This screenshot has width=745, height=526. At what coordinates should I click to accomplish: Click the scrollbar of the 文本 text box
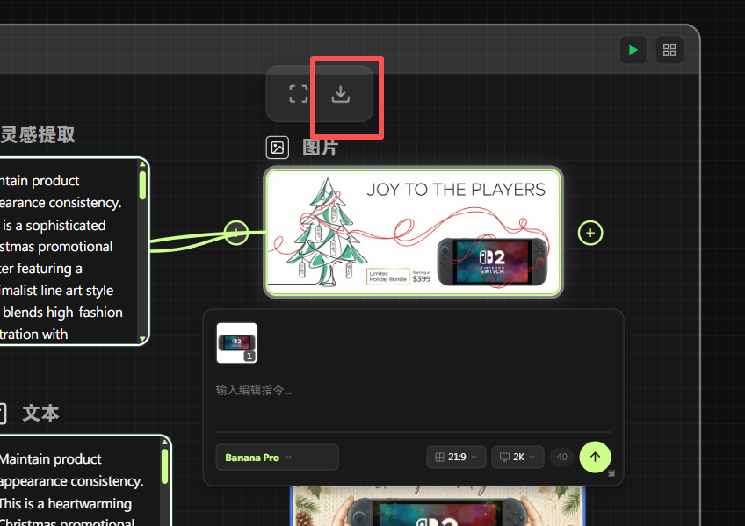coord(164,464)
